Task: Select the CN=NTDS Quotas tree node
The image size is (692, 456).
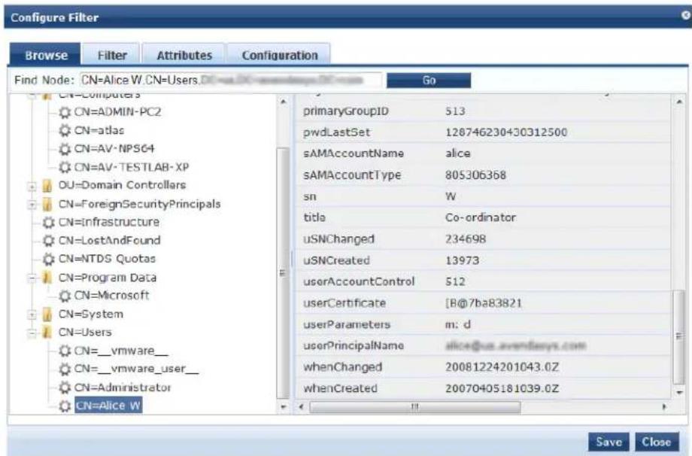Action: tap(108, 259)
